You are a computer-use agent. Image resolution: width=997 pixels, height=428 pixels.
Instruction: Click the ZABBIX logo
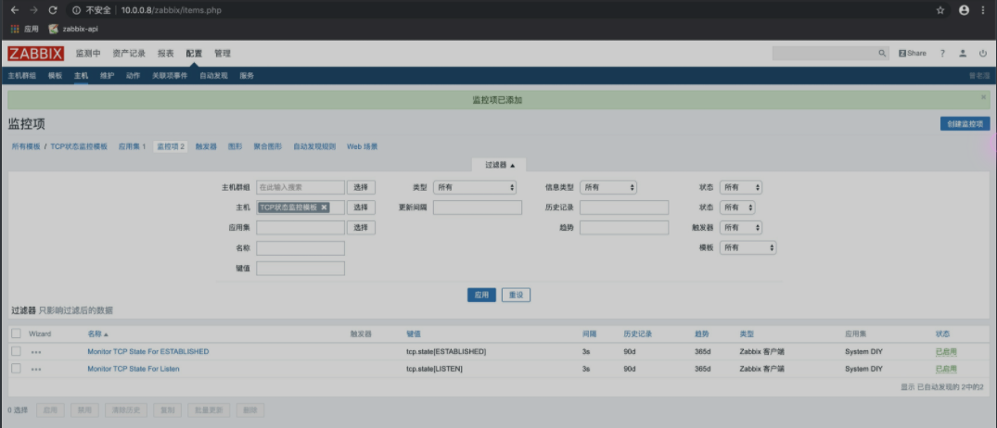click(x=36, y=54)
